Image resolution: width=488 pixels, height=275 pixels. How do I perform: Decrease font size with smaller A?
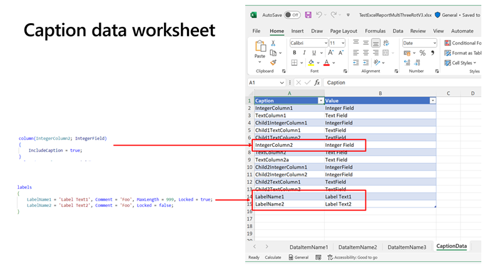[x=341, y=53]
